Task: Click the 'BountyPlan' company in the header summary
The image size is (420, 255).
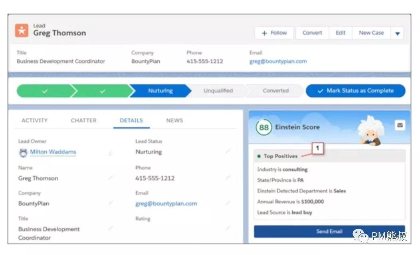Action: (145, 61)
